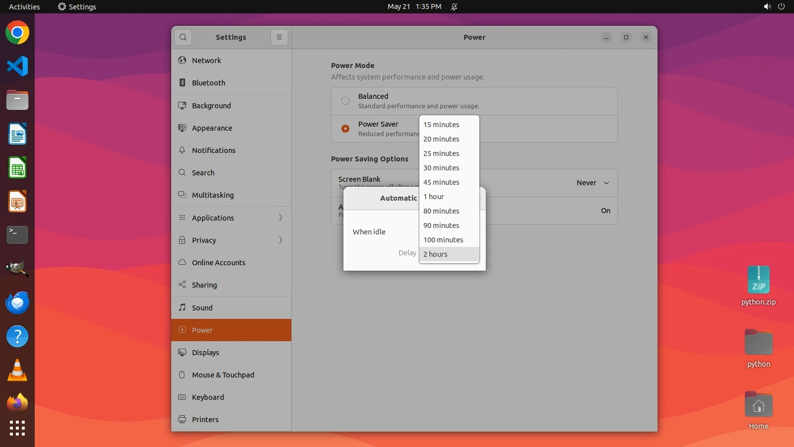Open Google Chrome from the dock

coord(17,33)
